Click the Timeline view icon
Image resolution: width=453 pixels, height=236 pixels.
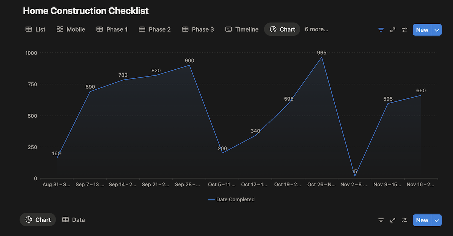[228, 29]
